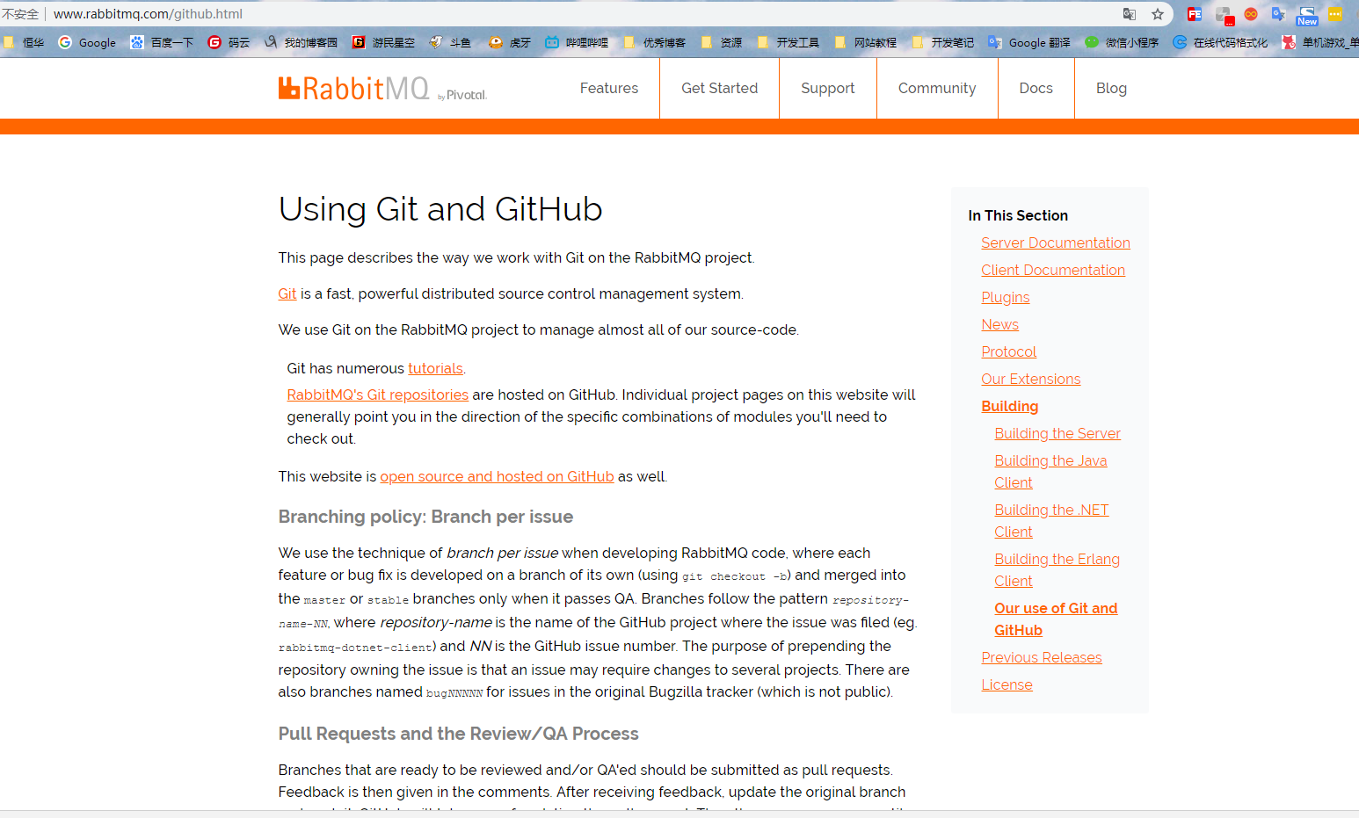Open the 游民星空 bookmark
Viewport: 1359px width, 818px height.
[383, 42]
